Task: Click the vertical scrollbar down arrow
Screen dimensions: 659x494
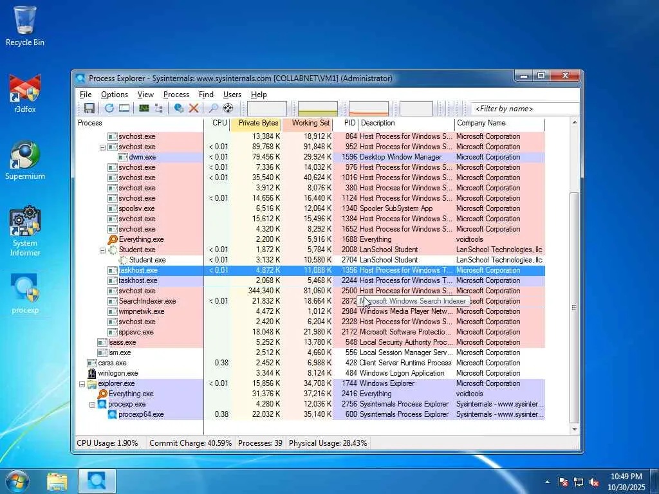Action: 574,429
